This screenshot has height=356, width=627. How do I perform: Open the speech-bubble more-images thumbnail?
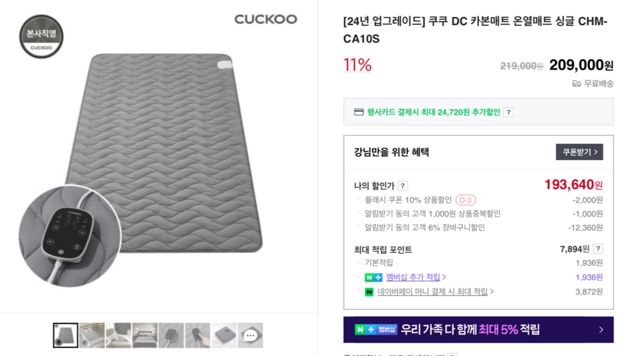[x=250, y=335]
